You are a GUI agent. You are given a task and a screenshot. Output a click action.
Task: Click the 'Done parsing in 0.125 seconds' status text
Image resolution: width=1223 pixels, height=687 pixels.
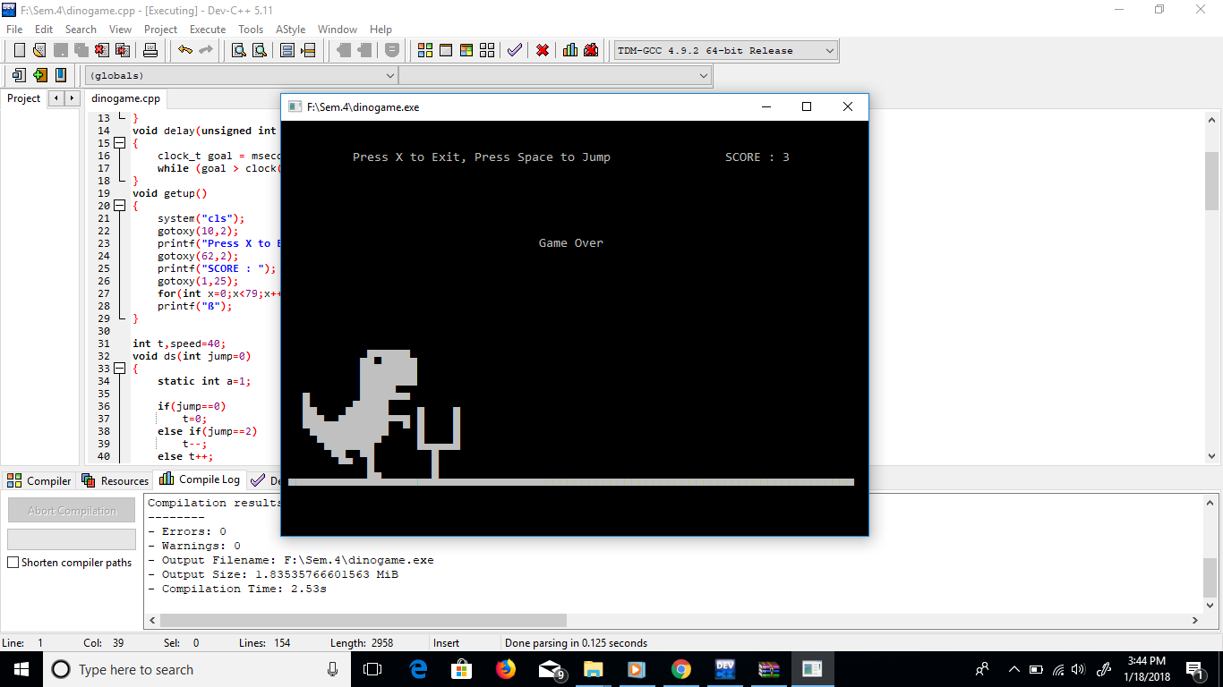point(576,642)
